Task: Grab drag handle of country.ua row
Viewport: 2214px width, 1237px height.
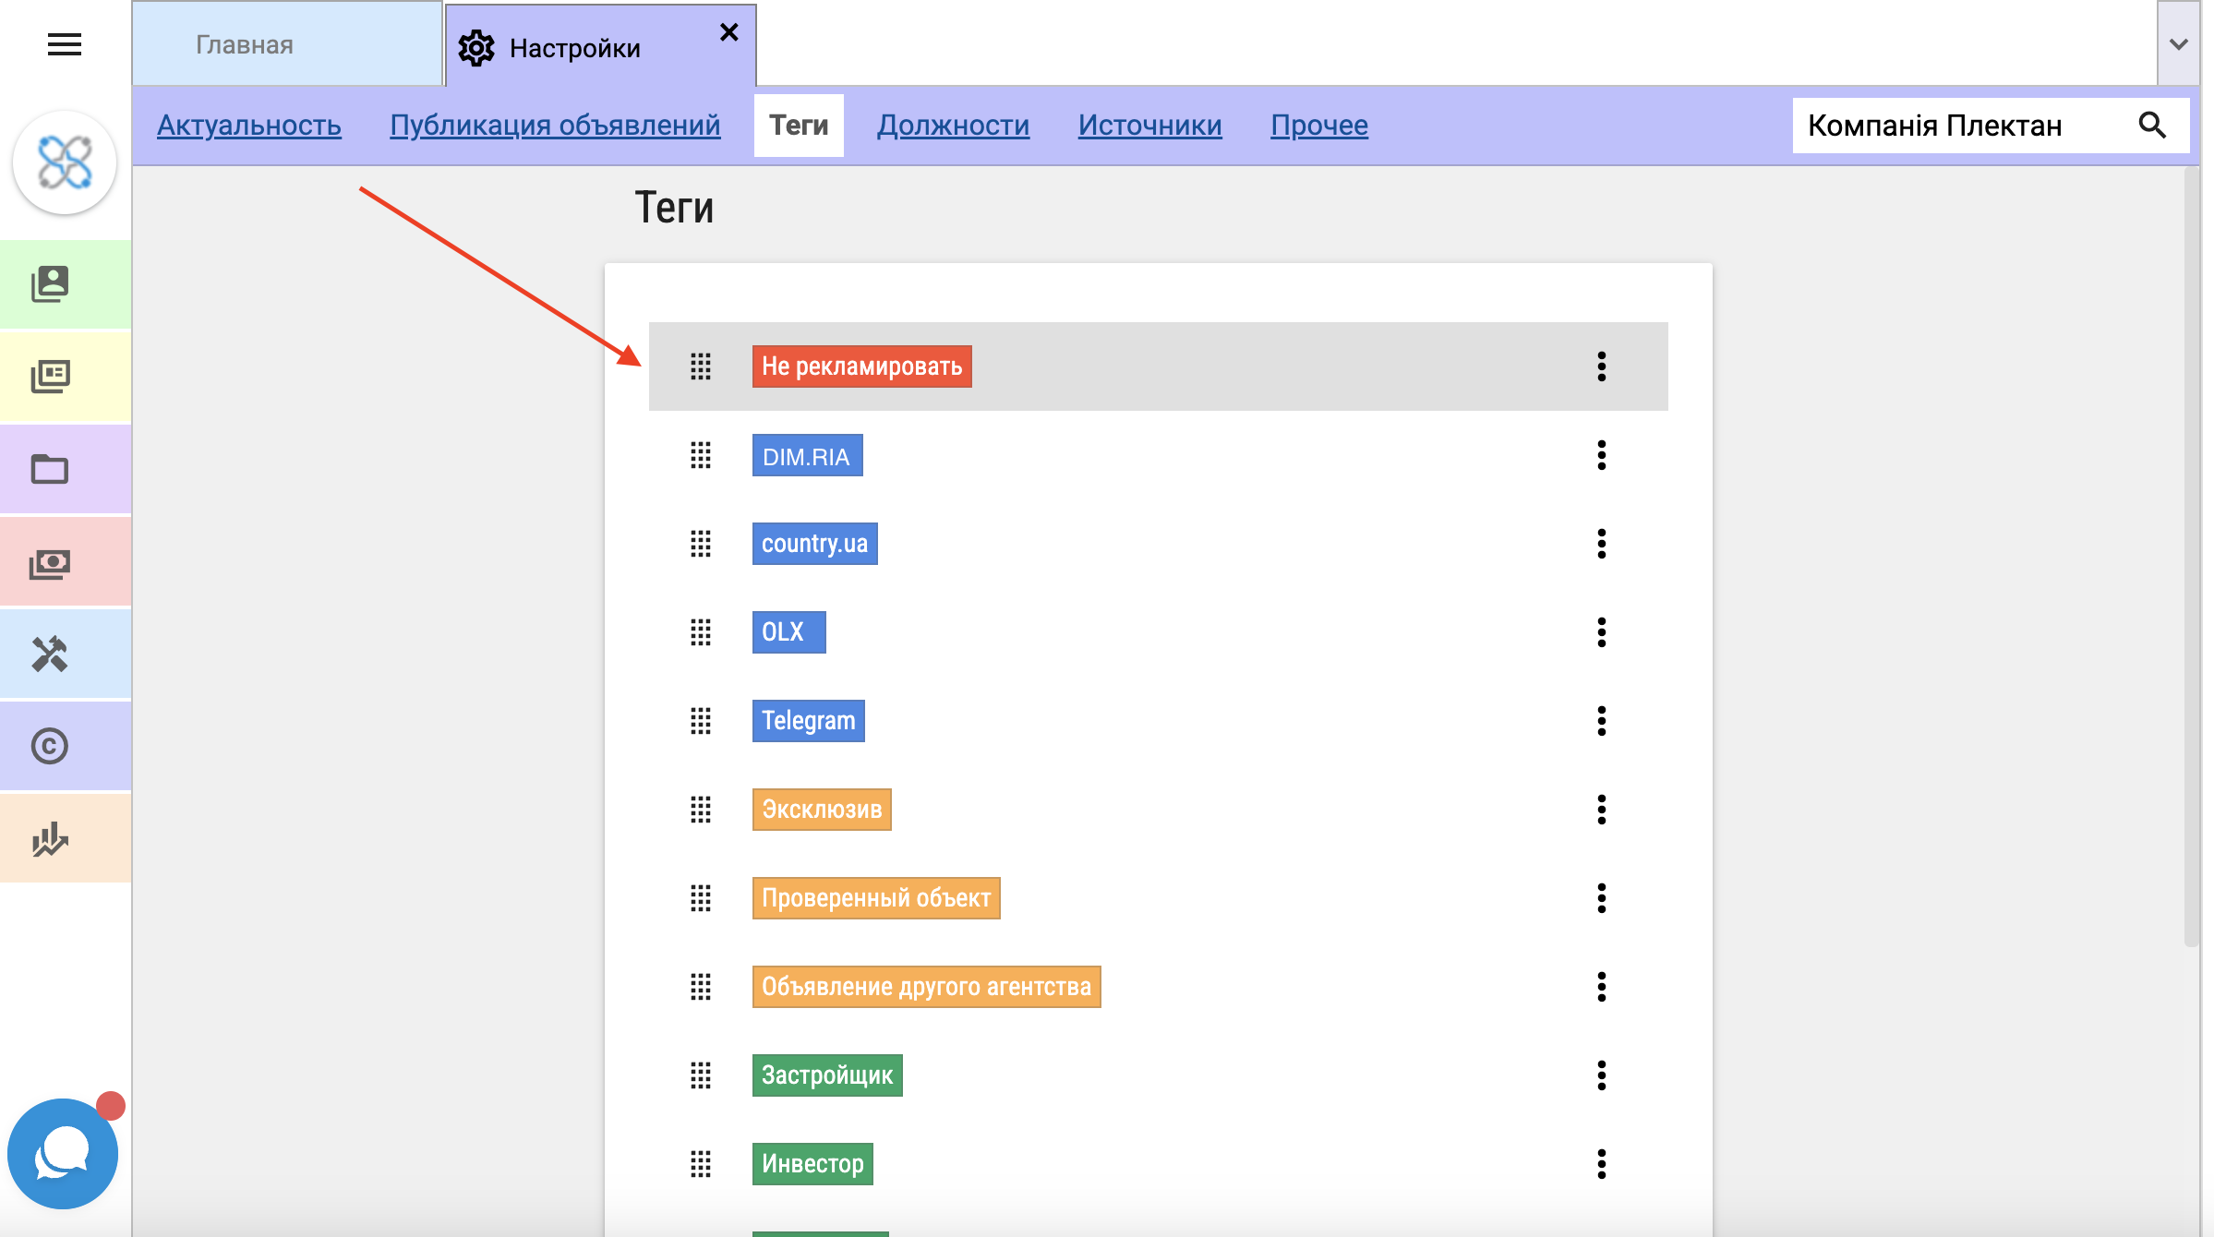Action: [701, 544]
